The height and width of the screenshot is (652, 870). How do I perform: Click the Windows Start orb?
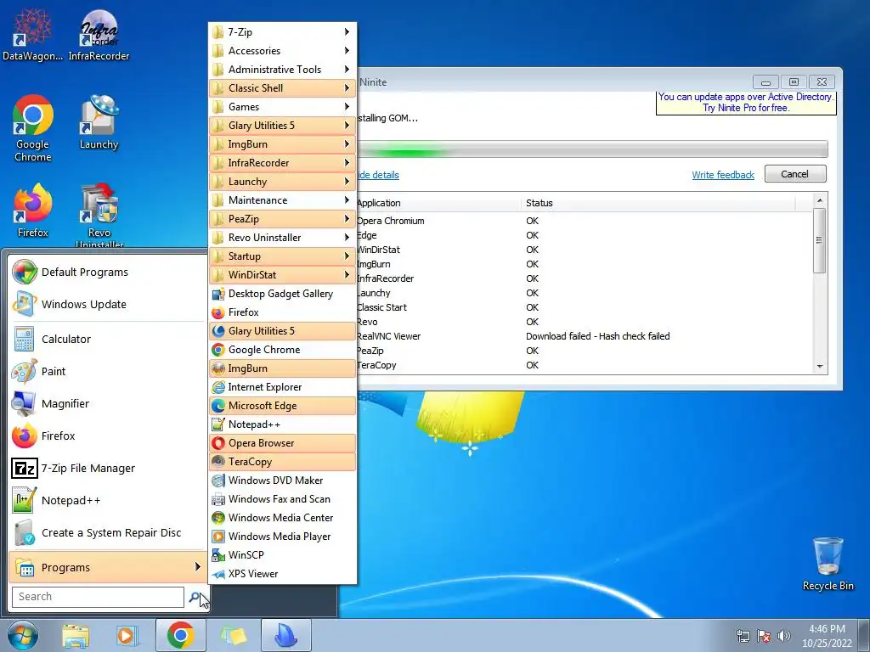23,635
